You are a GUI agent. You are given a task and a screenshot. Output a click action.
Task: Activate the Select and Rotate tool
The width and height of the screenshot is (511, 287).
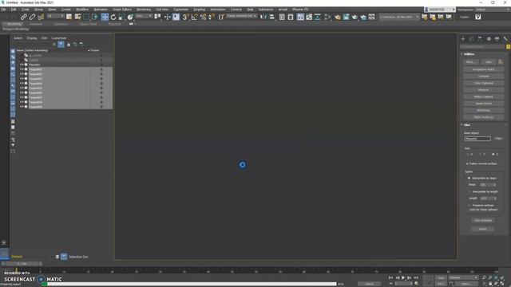pyautogui.click(x=113, y=17)
